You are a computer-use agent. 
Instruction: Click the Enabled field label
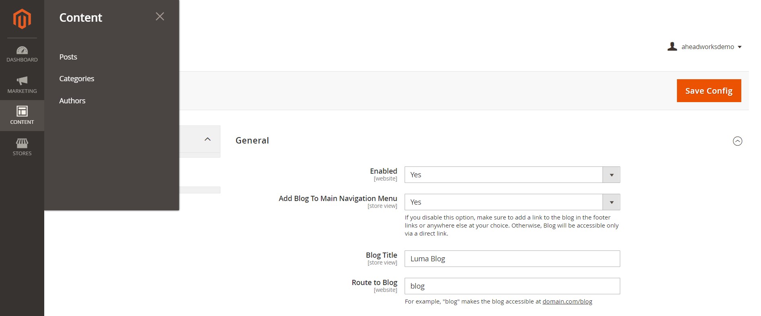[x=383, y=171]
